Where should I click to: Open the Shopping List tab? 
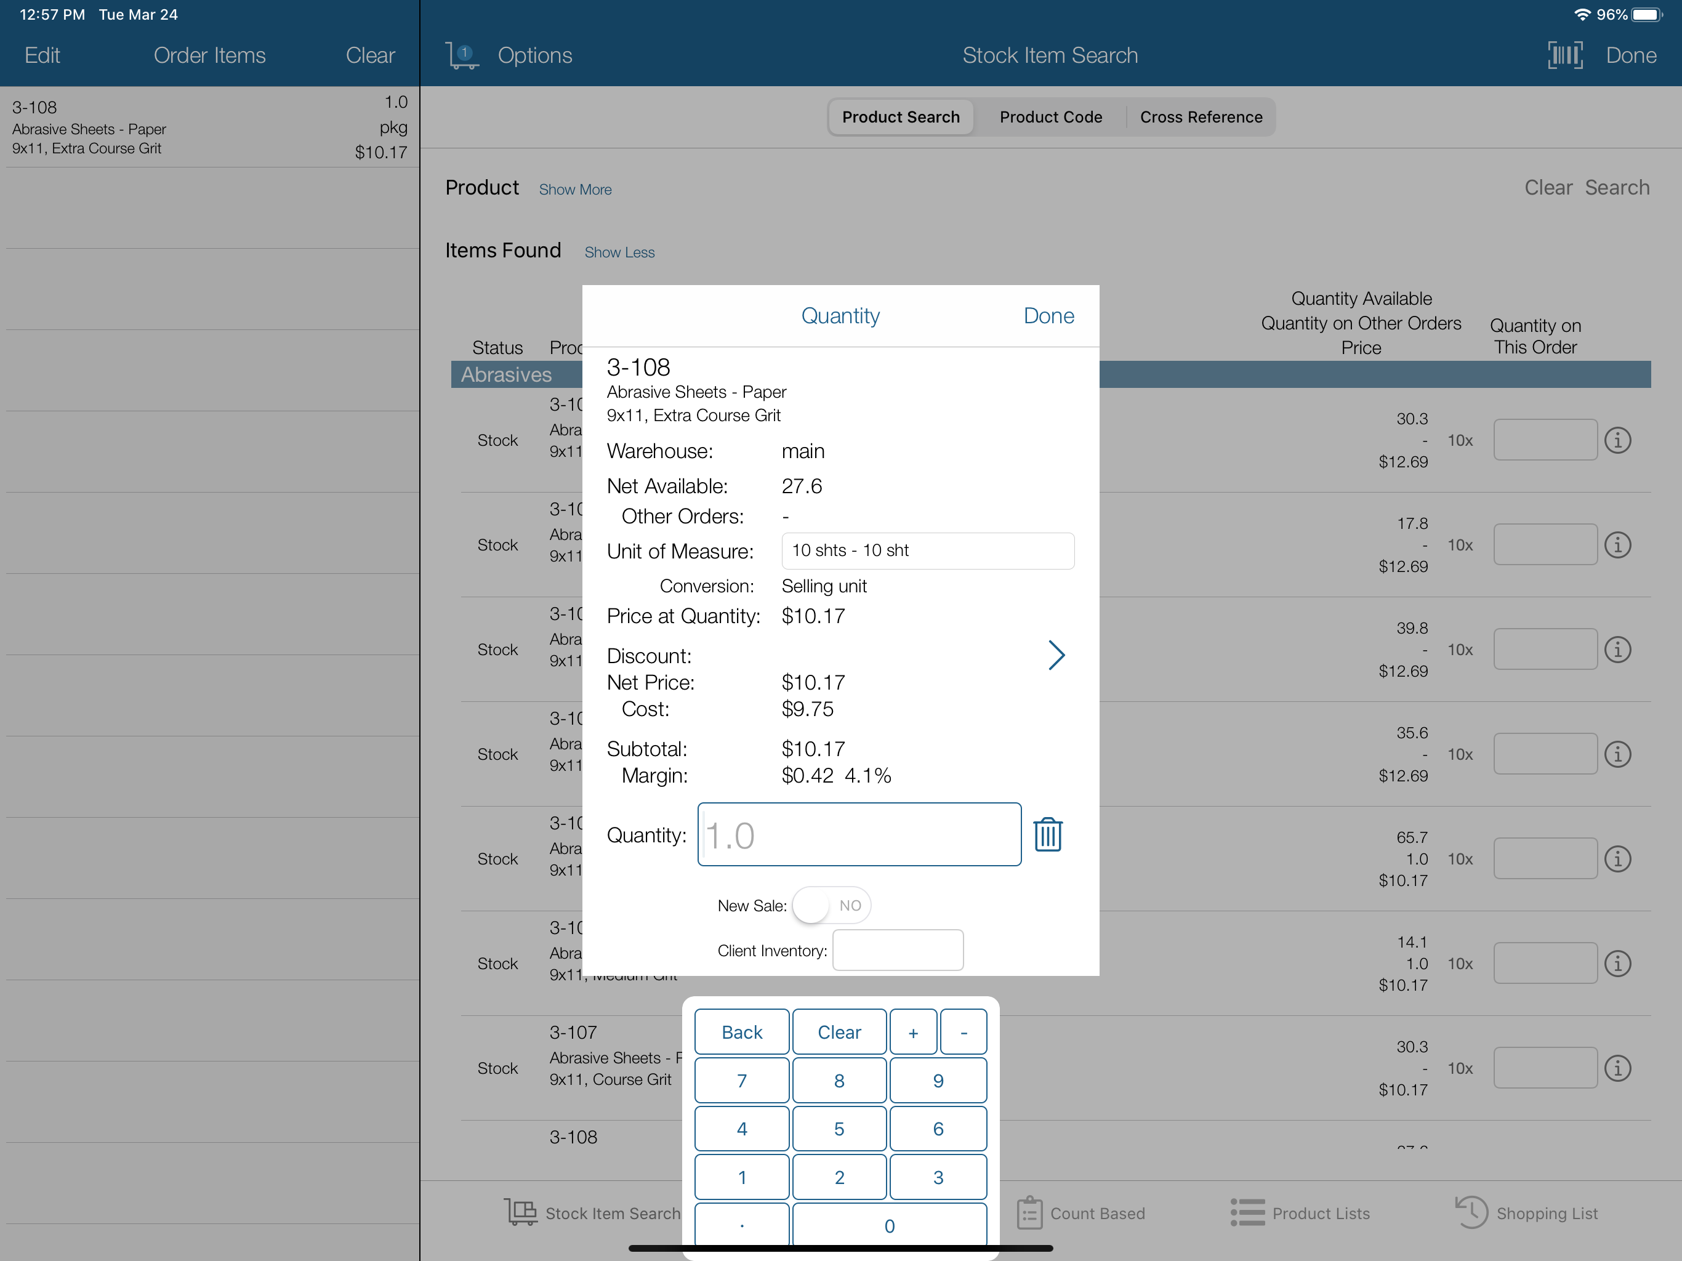pos(1526,1213)
